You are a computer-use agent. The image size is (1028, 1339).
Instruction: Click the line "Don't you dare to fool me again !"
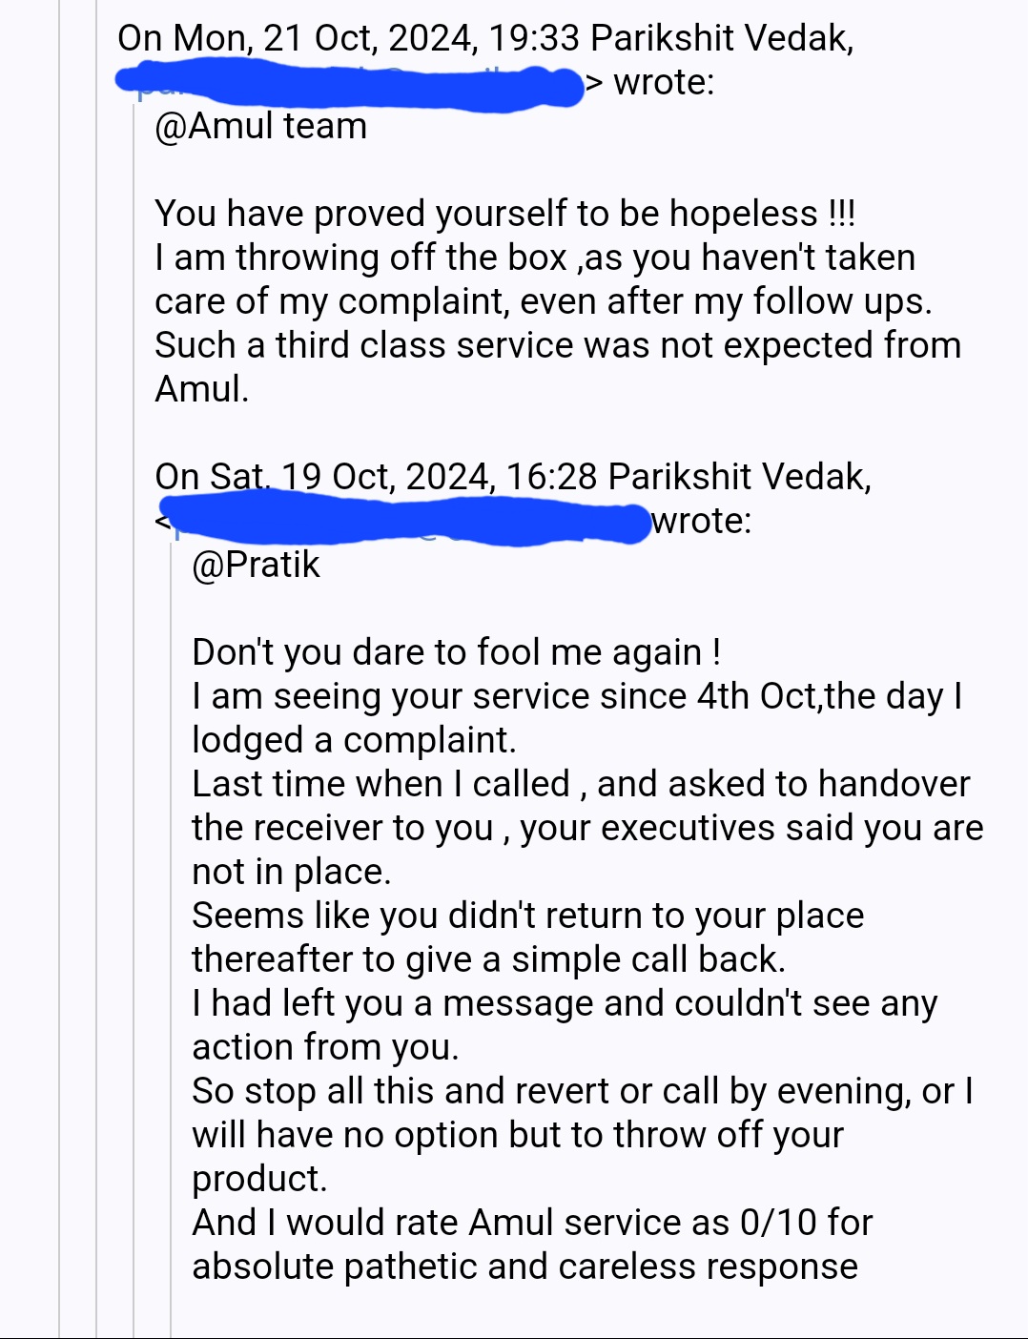click(x=456, y=652)
